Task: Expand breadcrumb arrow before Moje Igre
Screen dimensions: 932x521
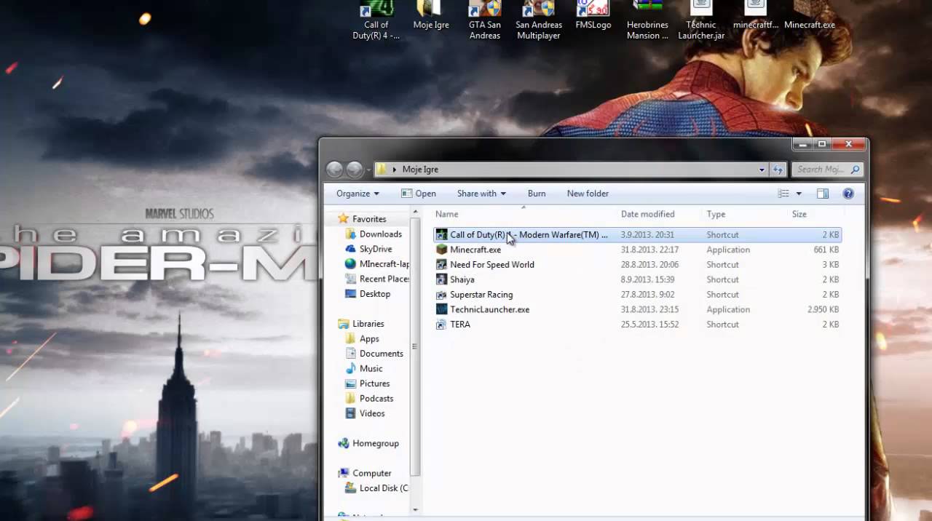Action: point(395,170)
